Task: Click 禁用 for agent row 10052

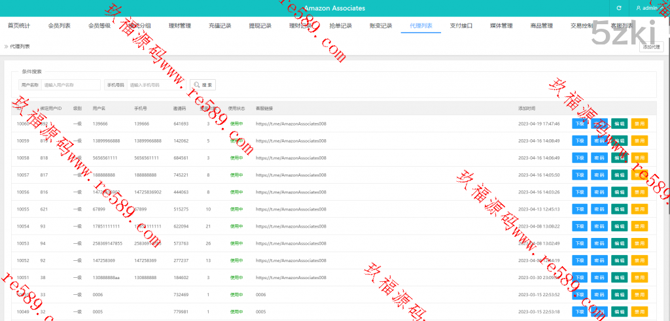Action: click(x=639, y=260)
